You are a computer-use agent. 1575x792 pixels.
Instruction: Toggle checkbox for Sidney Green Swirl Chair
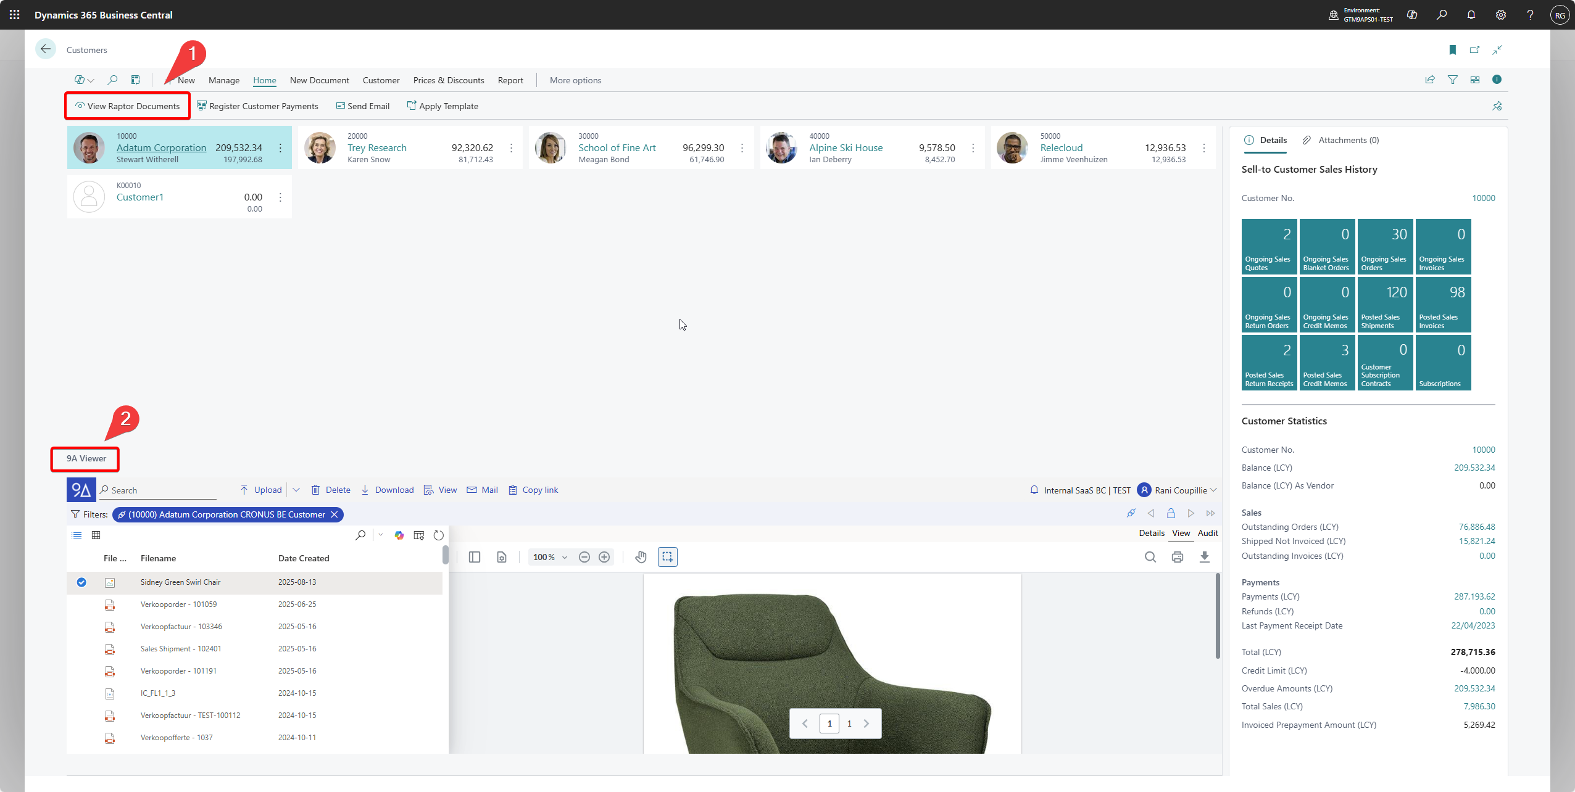pos(81,582)
